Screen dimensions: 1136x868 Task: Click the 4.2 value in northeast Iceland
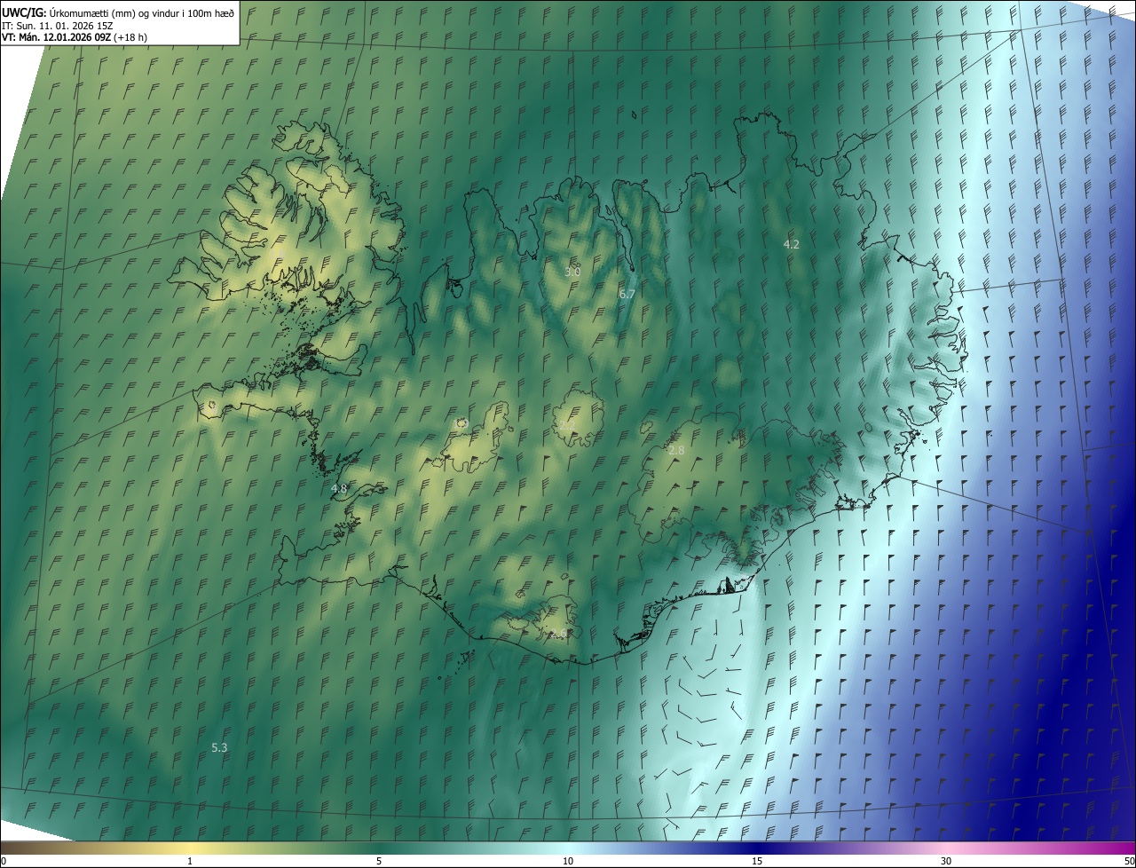point(792,244)
